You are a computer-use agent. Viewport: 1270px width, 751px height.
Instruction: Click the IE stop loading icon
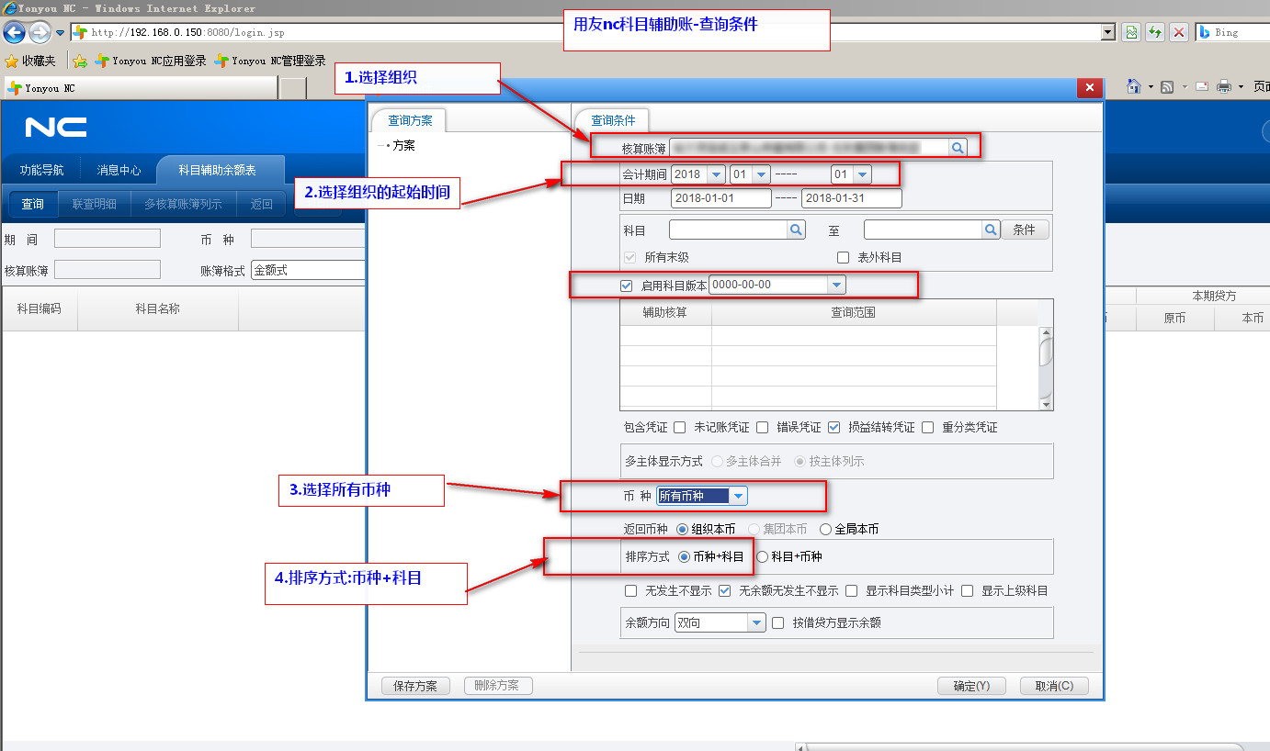(1179, 32)
